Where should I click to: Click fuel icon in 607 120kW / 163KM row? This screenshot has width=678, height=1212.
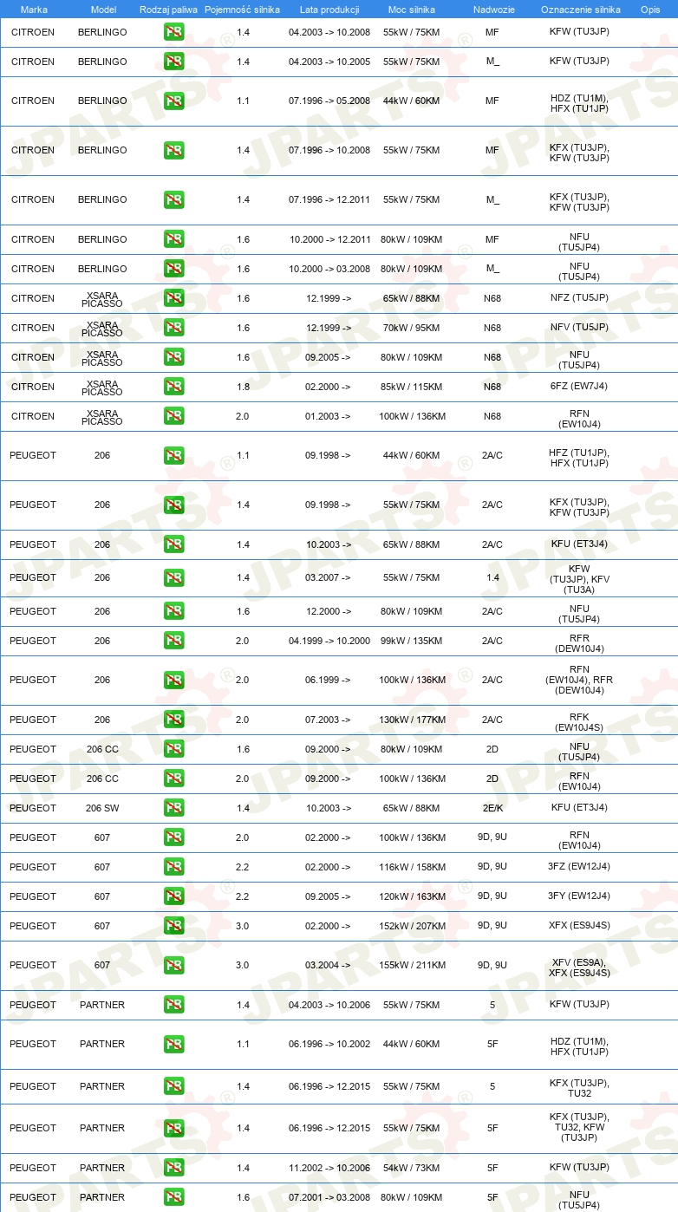click(173, 896)
